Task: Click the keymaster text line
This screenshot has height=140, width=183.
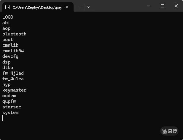Action: pyautogui.click(x=14, y=90)
